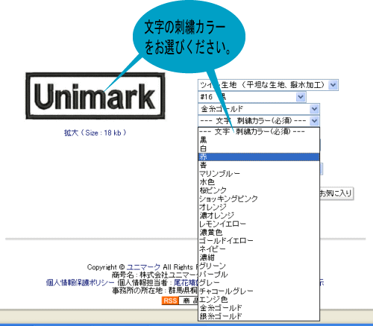The height and width of the screenshot is (326, 373).
Task: Click the お気に入り button
Action: [336, 193]
